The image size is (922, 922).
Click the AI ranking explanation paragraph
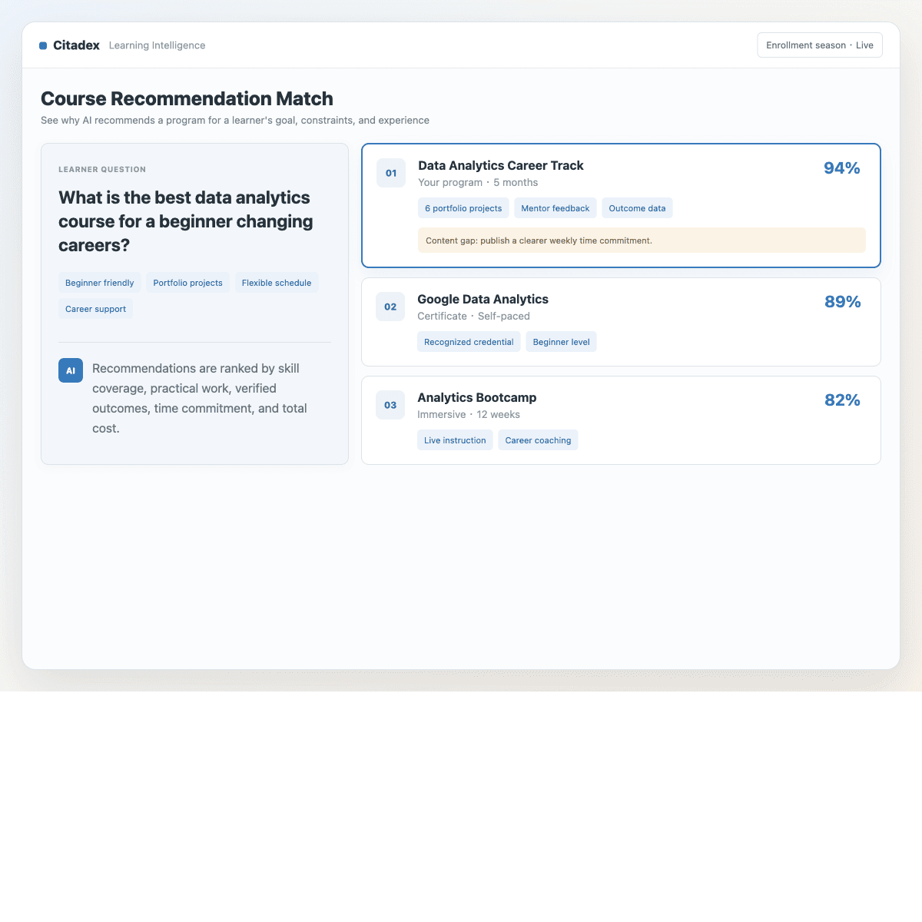[200, 398]
